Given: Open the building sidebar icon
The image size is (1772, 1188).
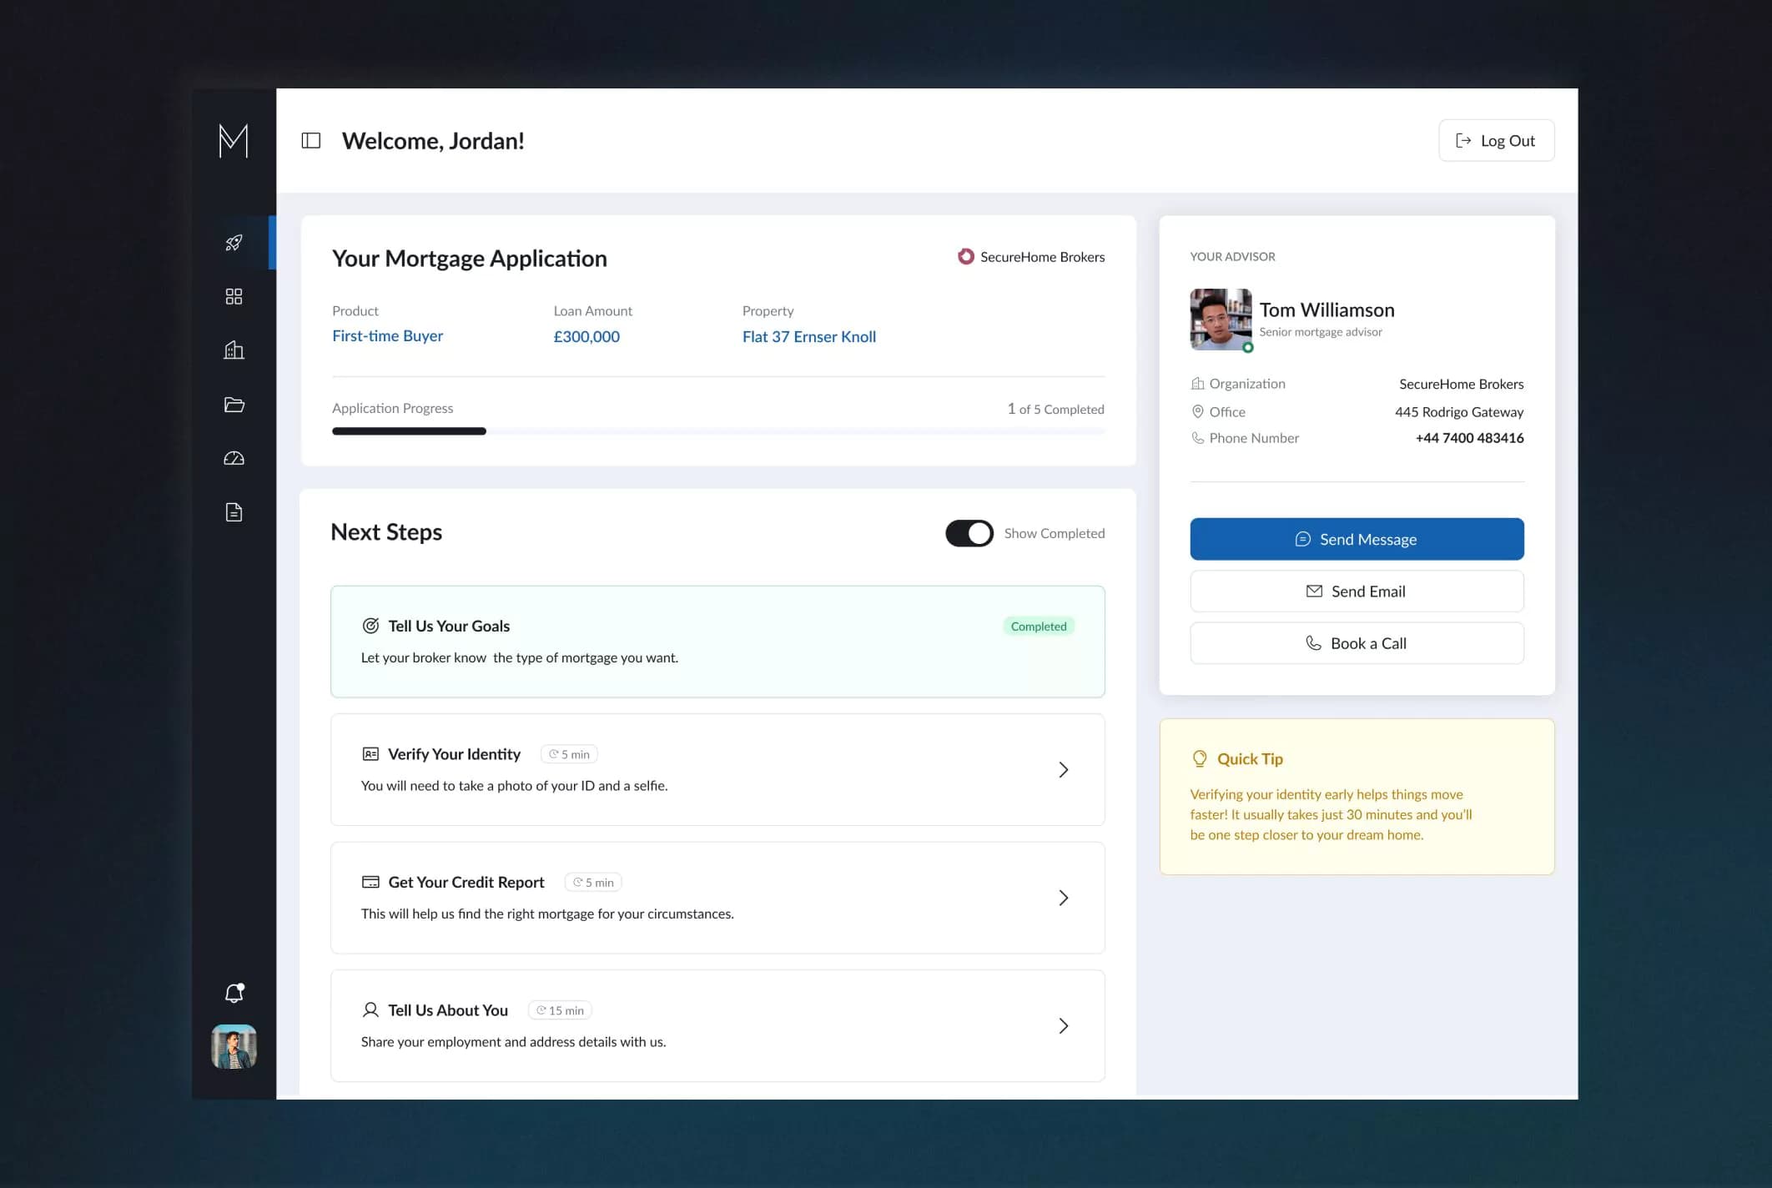Looking at the screenshot, I should coord(234,350).
